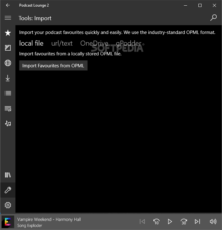Image resolution: width=222 pixels, height=230 pixels.
Task: Click the Vampire Weekend - Harmony Hall title
Action: (49, 219)
